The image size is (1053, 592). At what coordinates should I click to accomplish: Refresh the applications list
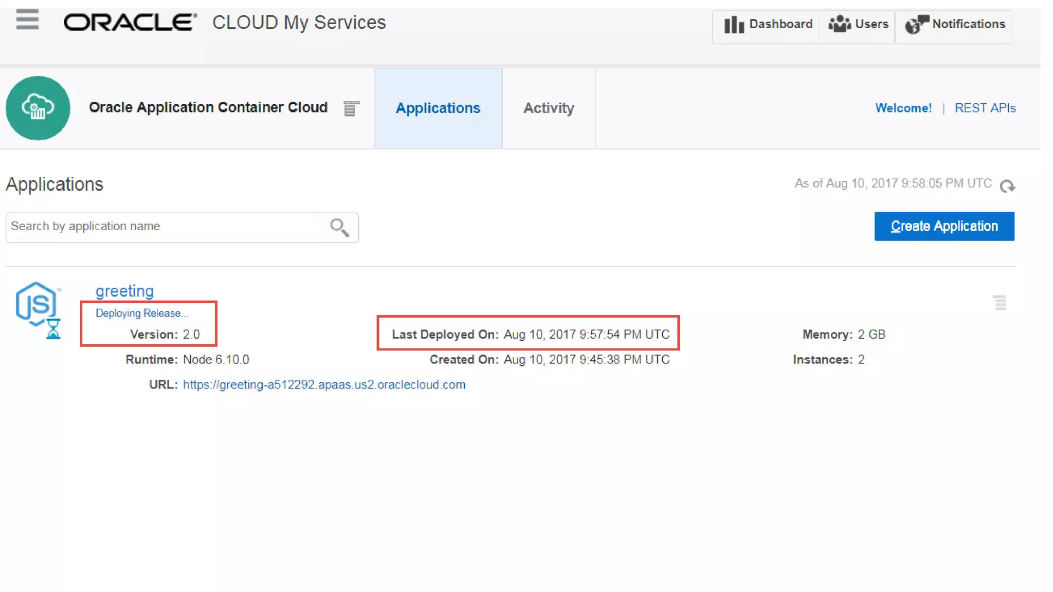1007,186
